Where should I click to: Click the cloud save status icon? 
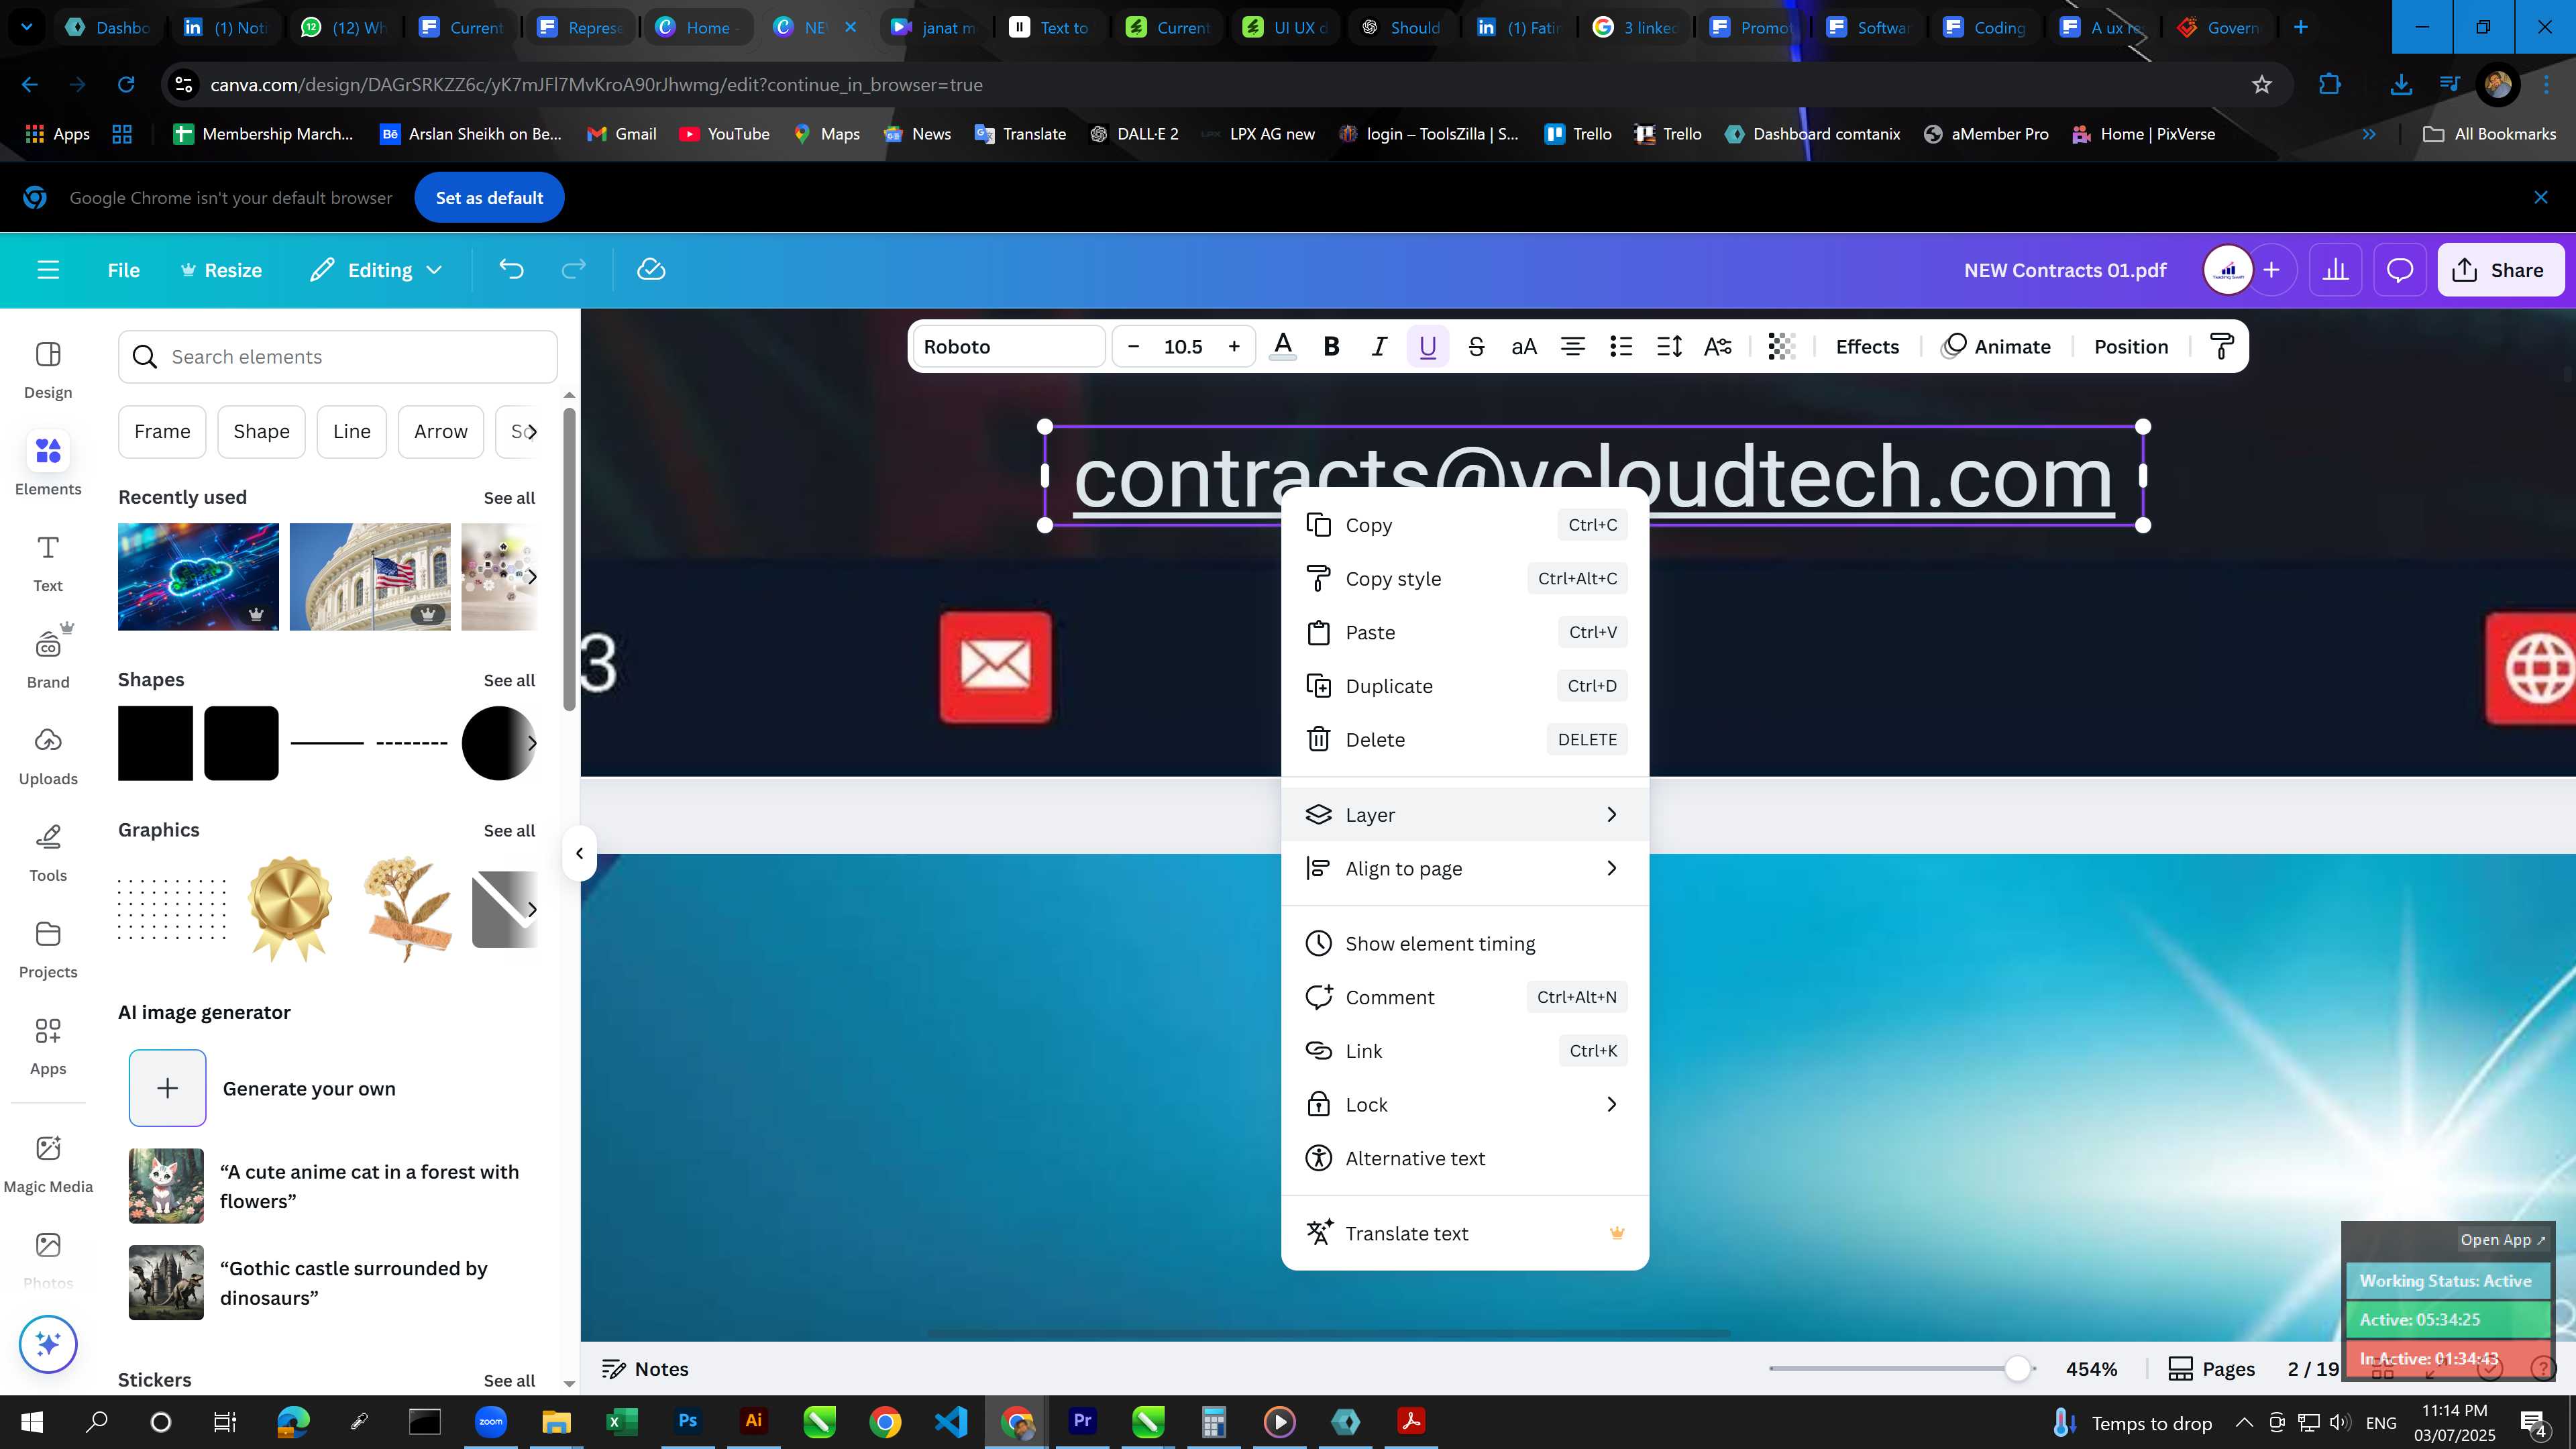point(651,270)
